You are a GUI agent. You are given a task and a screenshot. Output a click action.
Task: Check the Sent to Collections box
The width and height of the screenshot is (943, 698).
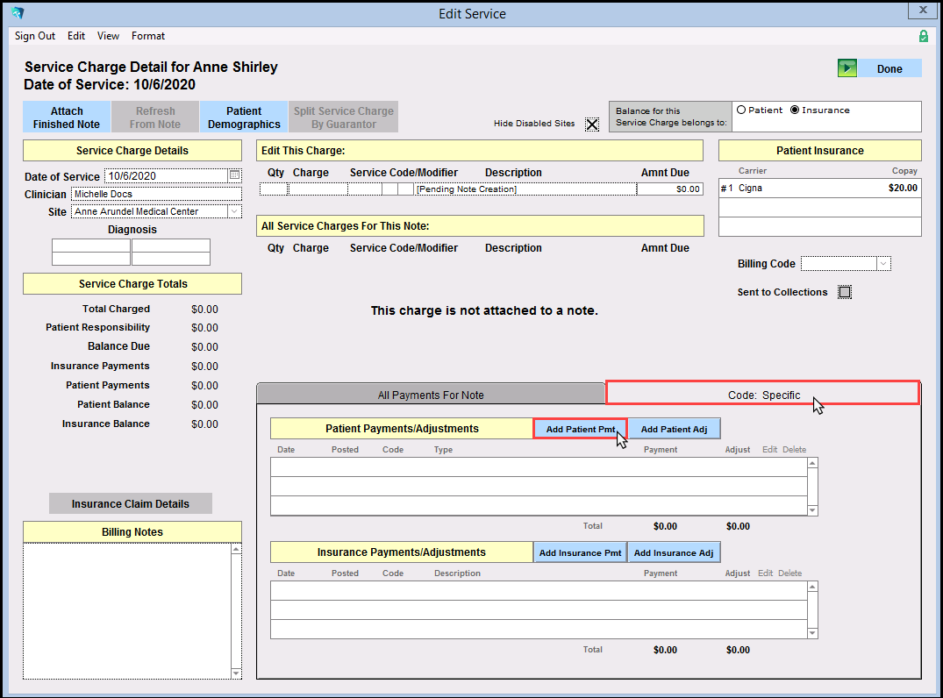click(x=845, y=292)
